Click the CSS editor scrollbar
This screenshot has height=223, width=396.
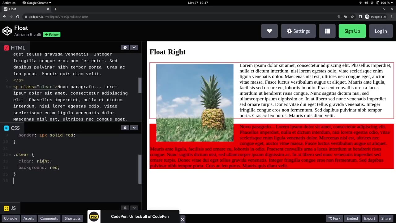140,169
